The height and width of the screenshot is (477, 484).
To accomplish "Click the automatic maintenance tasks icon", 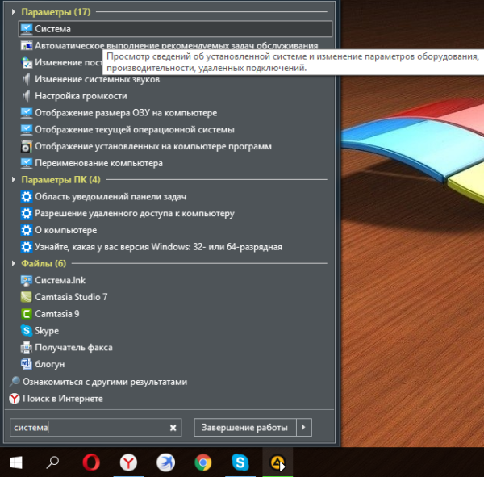I will tap(27, 46).
